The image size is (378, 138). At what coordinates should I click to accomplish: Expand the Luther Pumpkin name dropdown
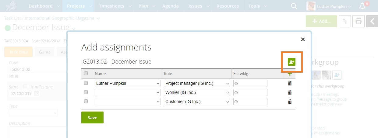click(x=128, y=83)
